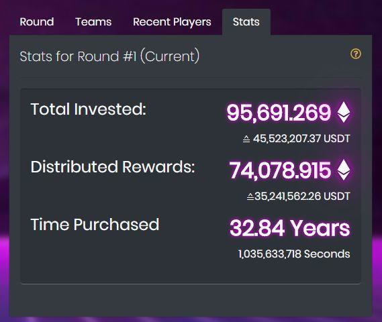
Task: Click the 32.84 Years value
Action: pyautogui.click(x=290, y=228)
